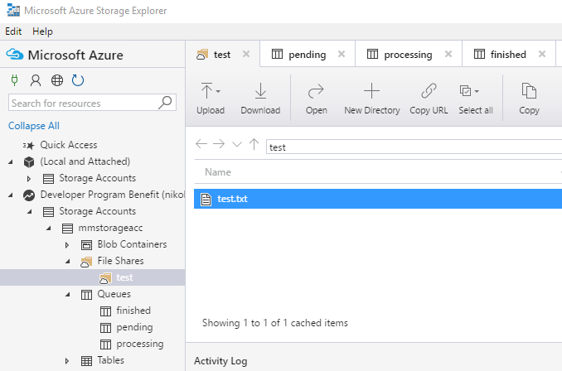
Task: Open the Help menu
Action: pyautogui.click(x=42, y=31)
